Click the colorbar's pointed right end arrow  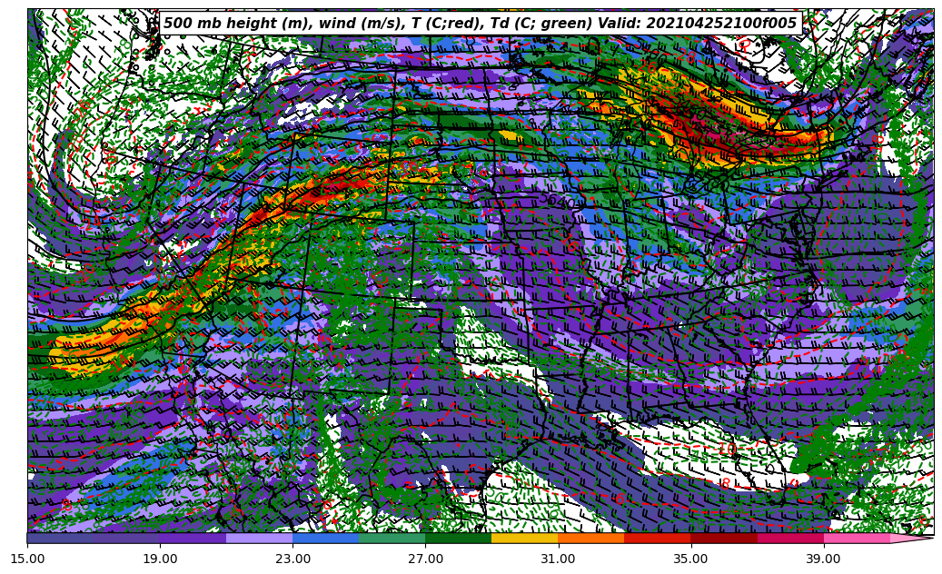(x=913, y=538)
